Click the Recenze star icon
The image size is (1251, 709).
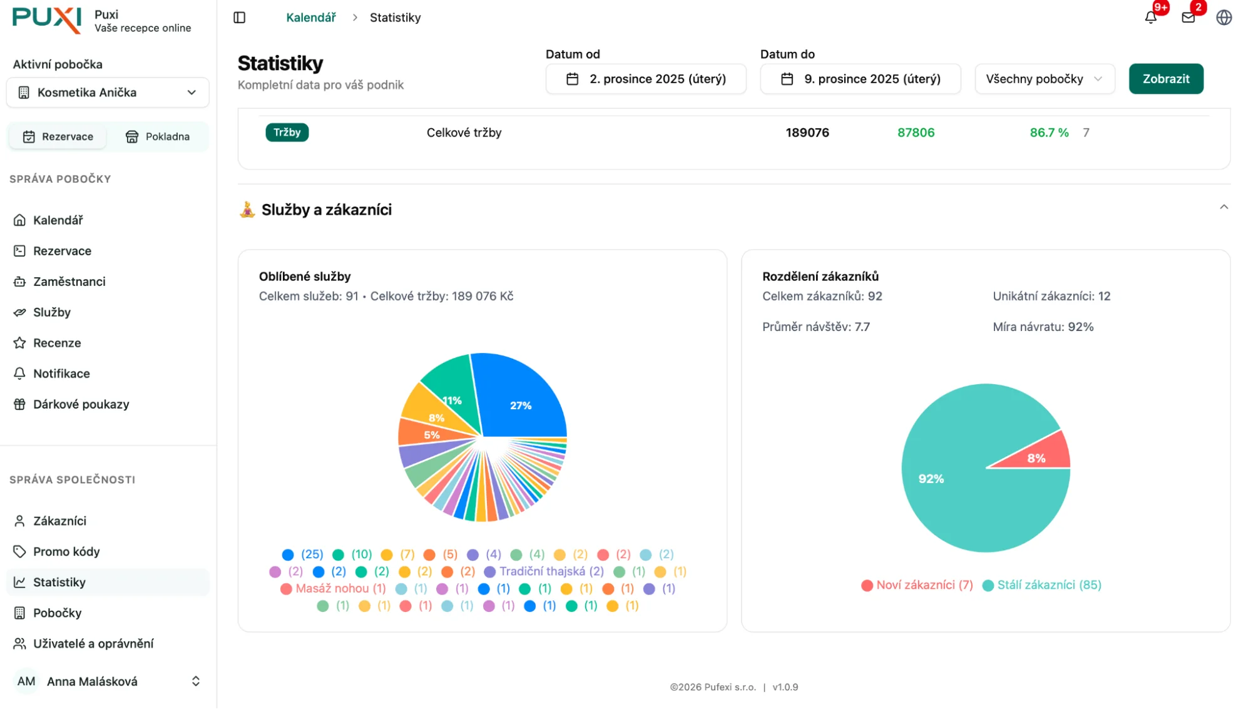19,343
